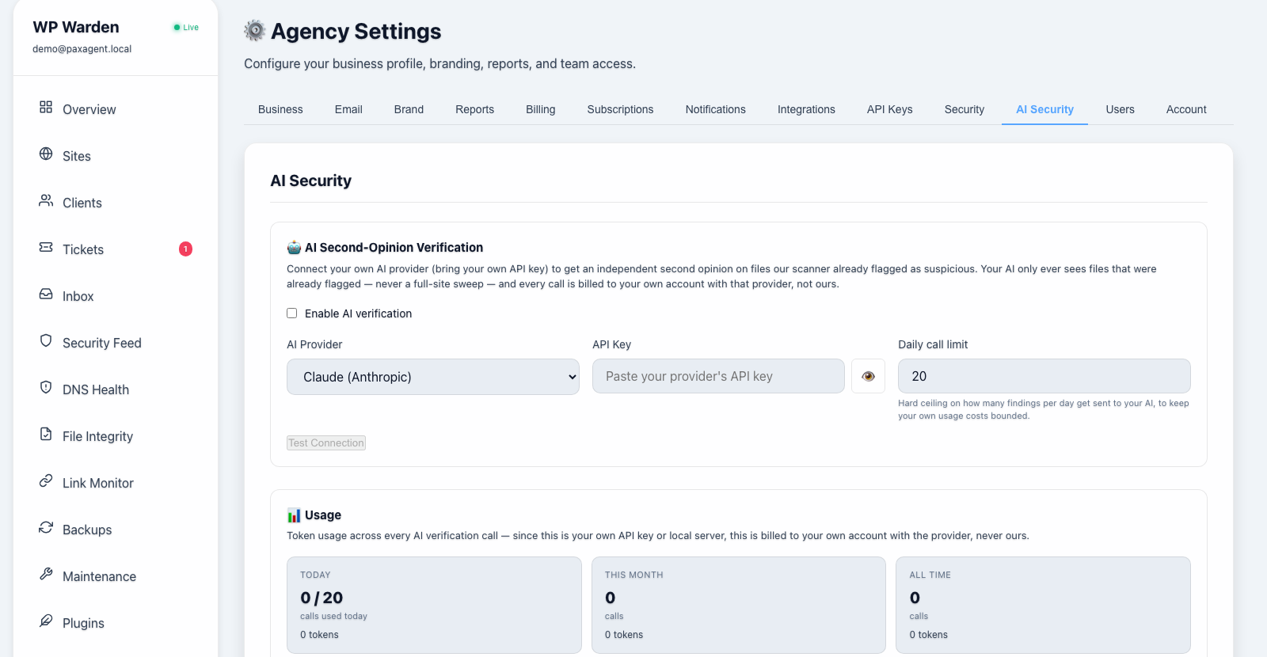Screen dimensions: 1267x657
Task: Switch to the Email tab
Action: [x=348, y=109]
